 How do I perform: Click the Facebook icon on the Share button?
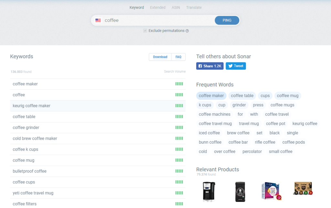(200, 66)
